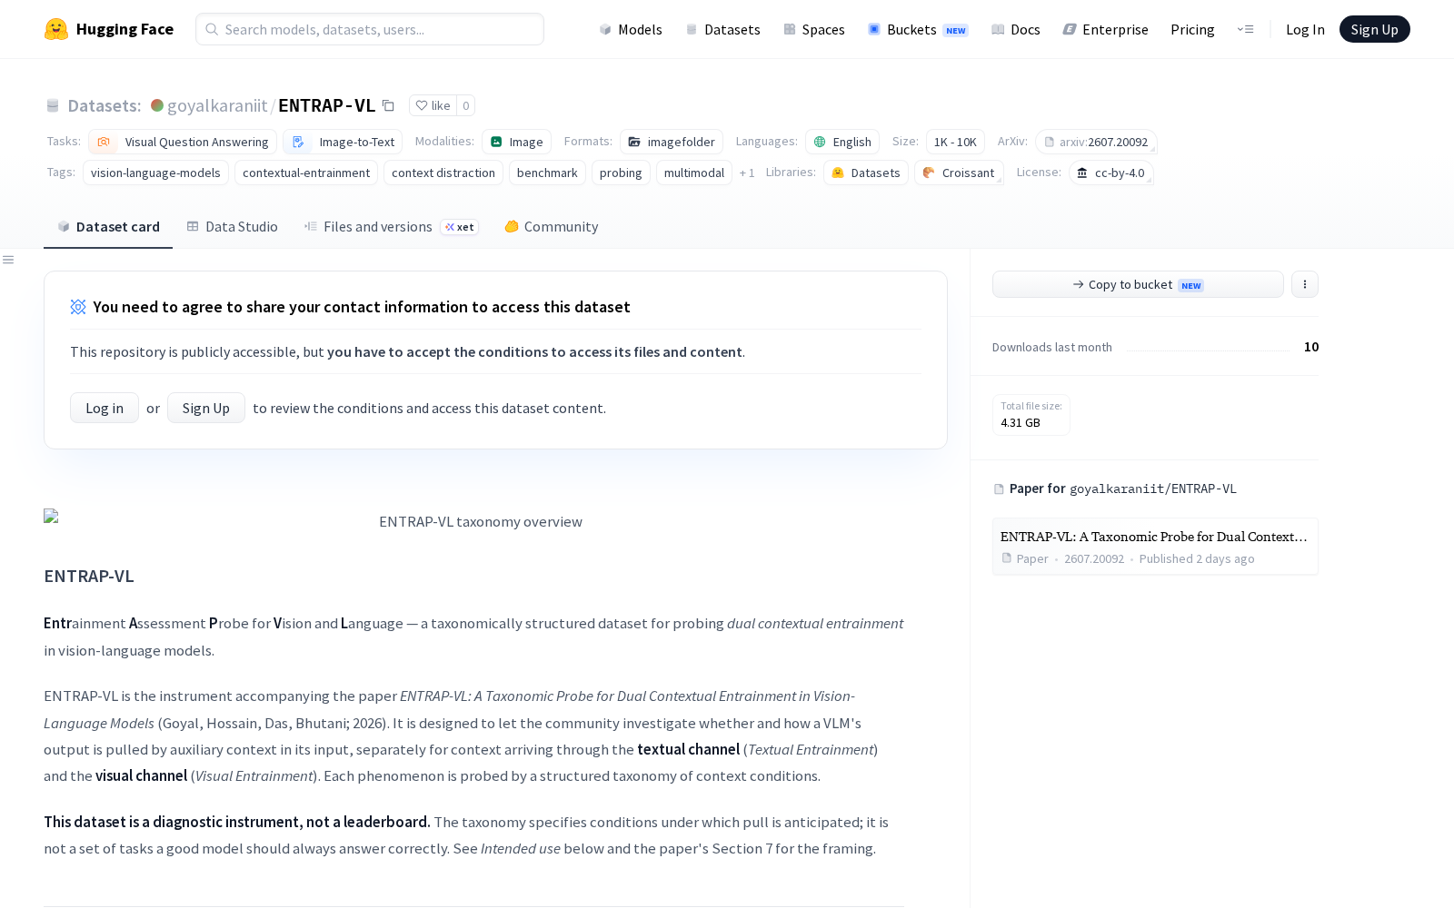Screen dimensions: 1454x908
Task: Click the benchmark tag
Action: coord(547,173)
